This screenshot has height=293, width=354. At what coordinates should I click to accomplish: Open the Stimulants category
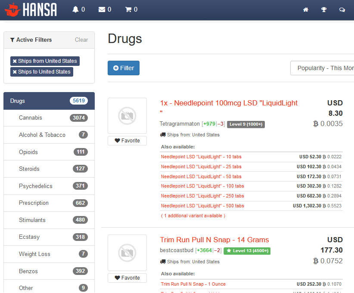[x=49, y=220]
